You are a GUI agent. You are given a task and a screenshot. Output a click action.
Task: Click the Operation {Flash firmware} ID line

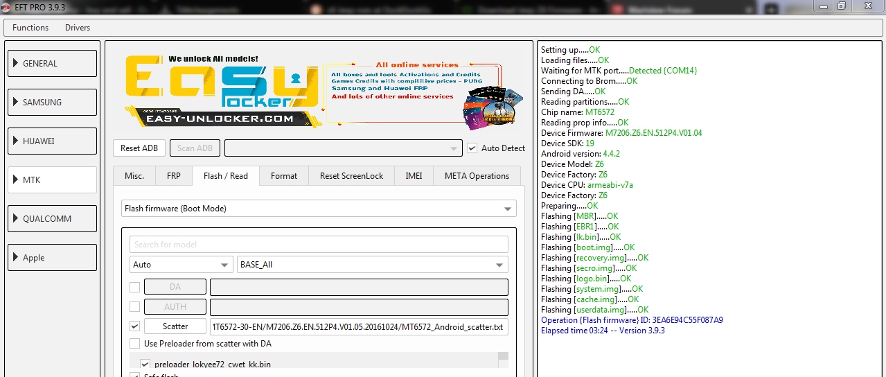(632, 320)
